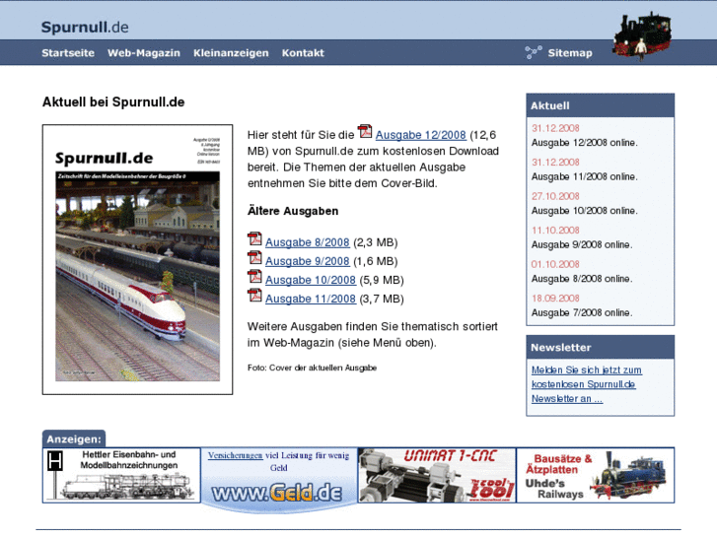
Task: Click the date 27.10.2008
Action: [x=555, y=196]
